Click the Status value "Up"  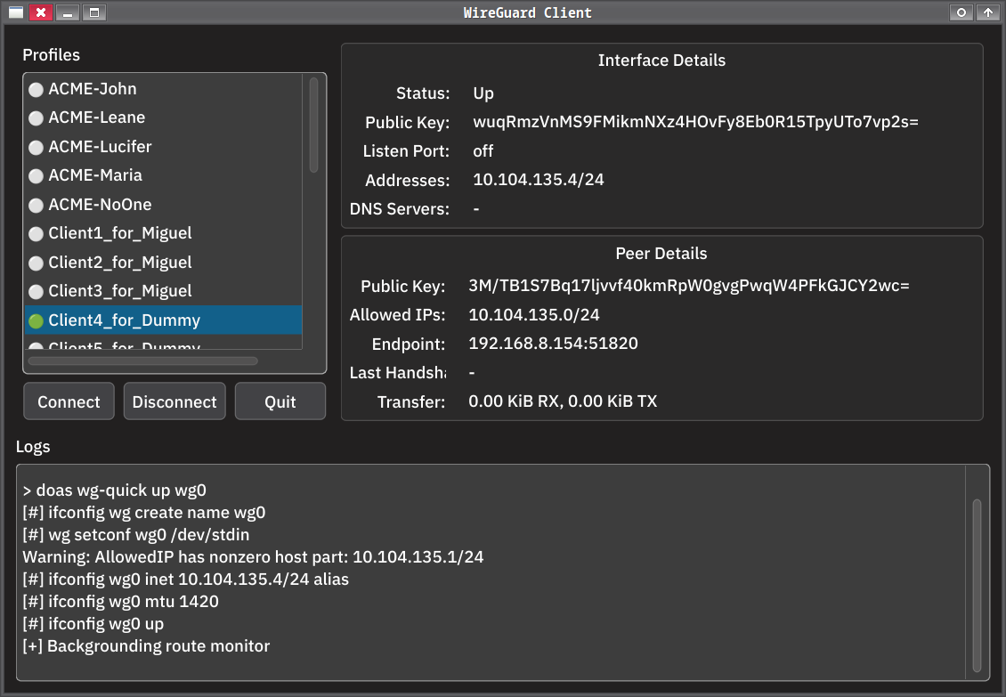(x=483, y=93)
